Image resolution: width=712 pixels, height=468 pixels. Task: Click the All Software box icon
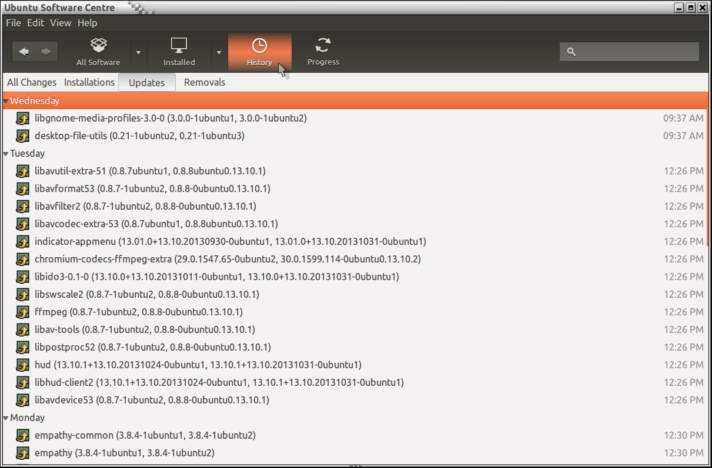coord(98,46)
